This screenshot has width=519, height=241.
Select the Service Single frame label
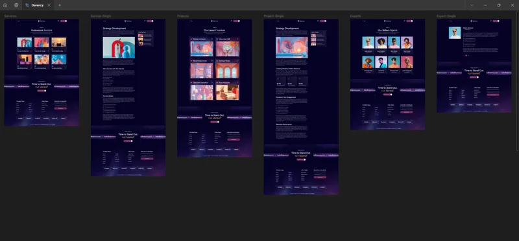[101, 16]
